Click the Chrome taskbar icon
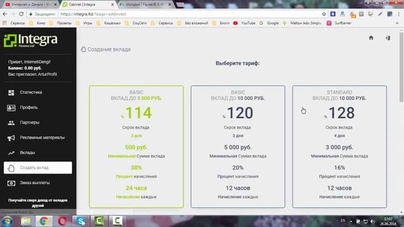The image size is (404, 227). pos(44,221)
